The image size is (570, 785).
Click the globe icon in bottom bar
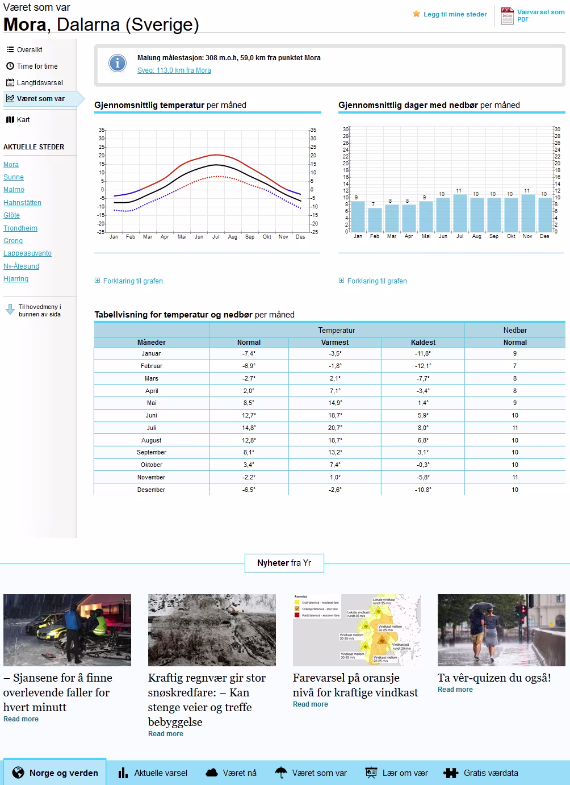point(18,773)
